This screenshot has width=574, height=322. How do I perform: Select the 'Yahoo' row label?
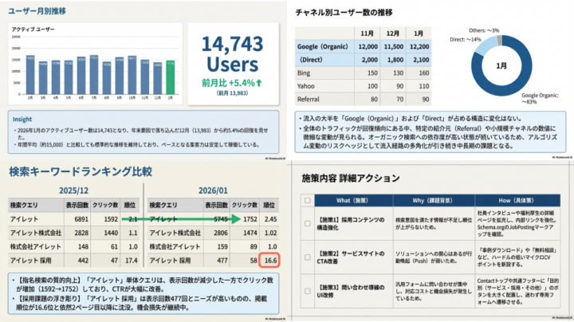point(305,86)
